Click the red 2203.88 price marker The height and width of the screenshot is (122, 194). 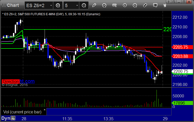(182, 56)
